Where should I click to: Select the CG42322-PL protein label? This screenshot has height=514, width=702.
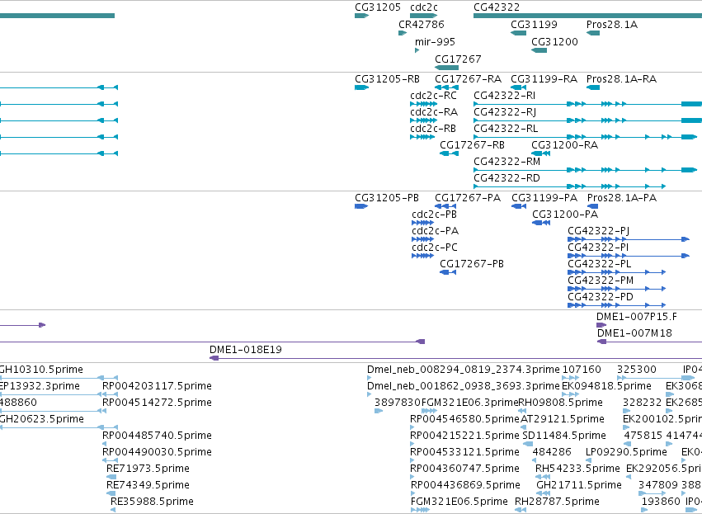[x=600, y=264]
